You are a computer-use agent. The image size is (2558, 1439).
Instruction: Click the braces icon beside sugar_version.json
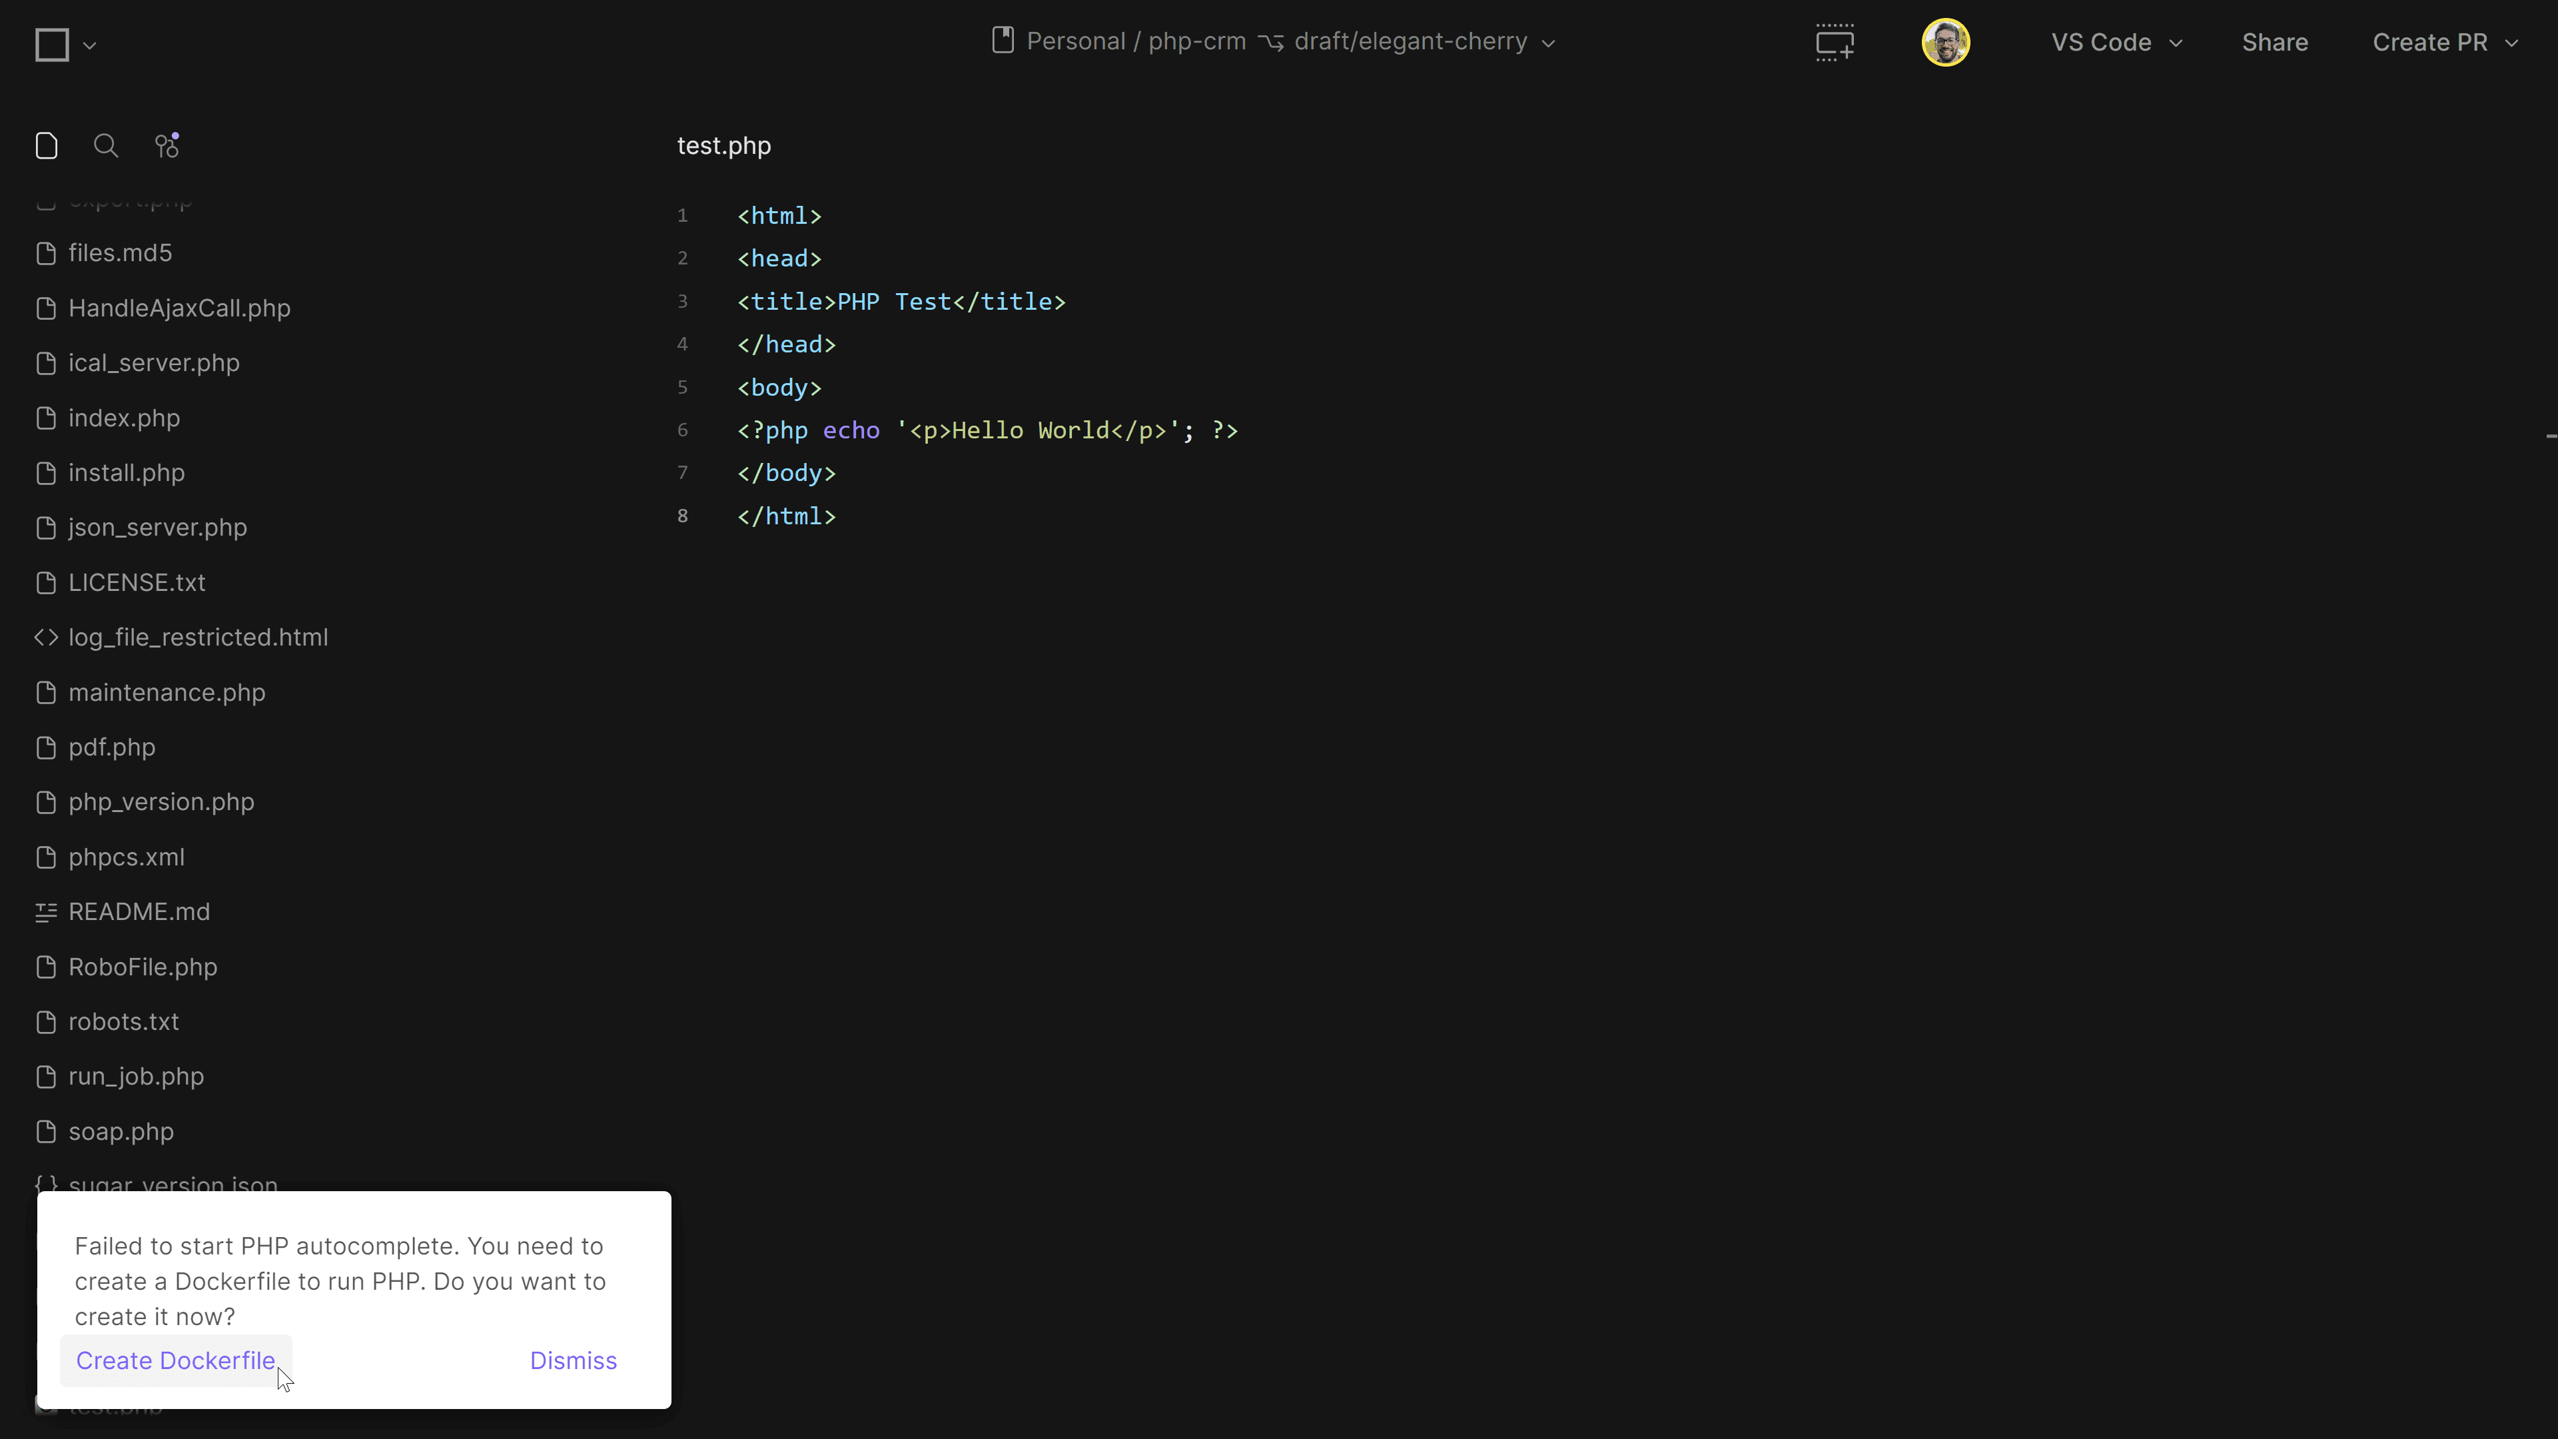click(46, 1184)
